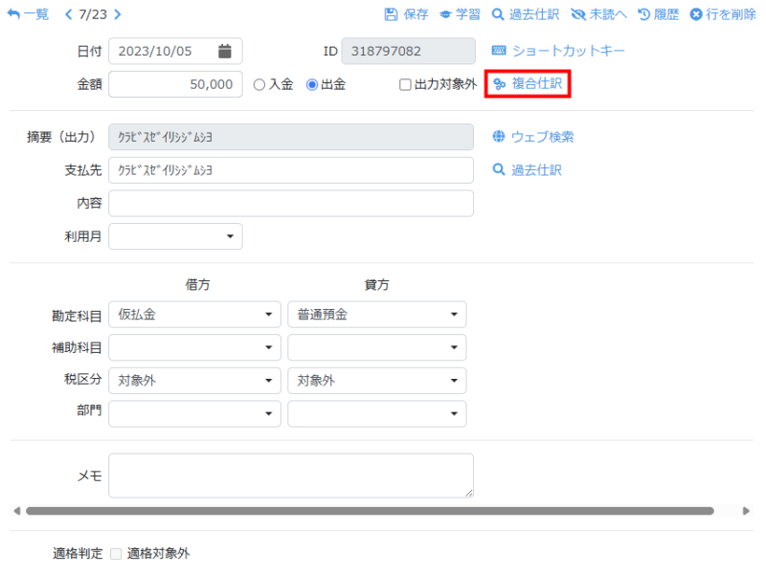
Task: Select the 出金 radio button
Action: 312,85
